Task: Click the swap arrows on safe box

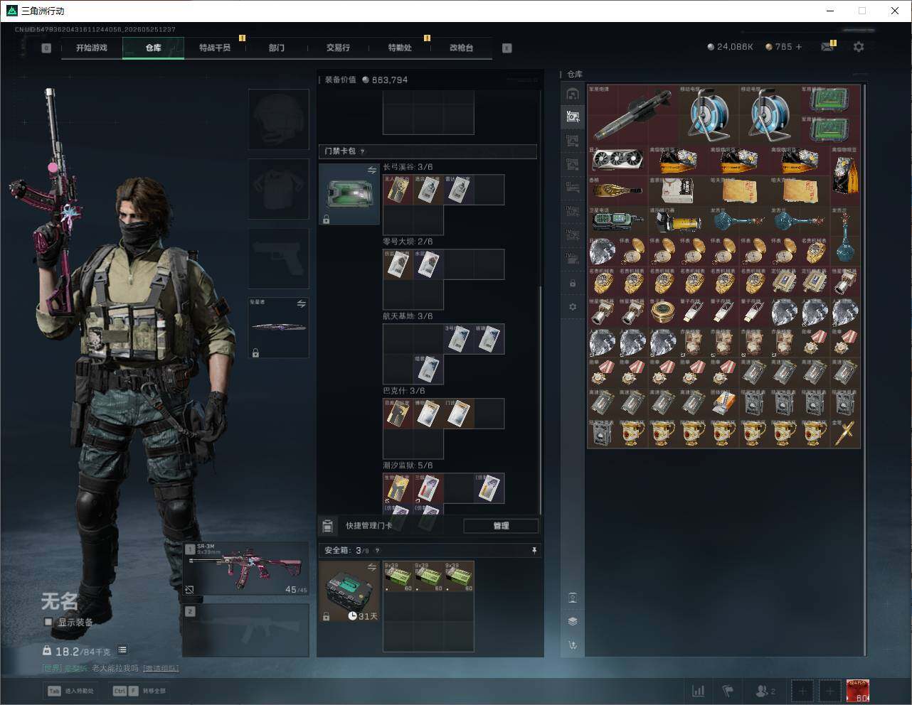Action: [372, 566]
